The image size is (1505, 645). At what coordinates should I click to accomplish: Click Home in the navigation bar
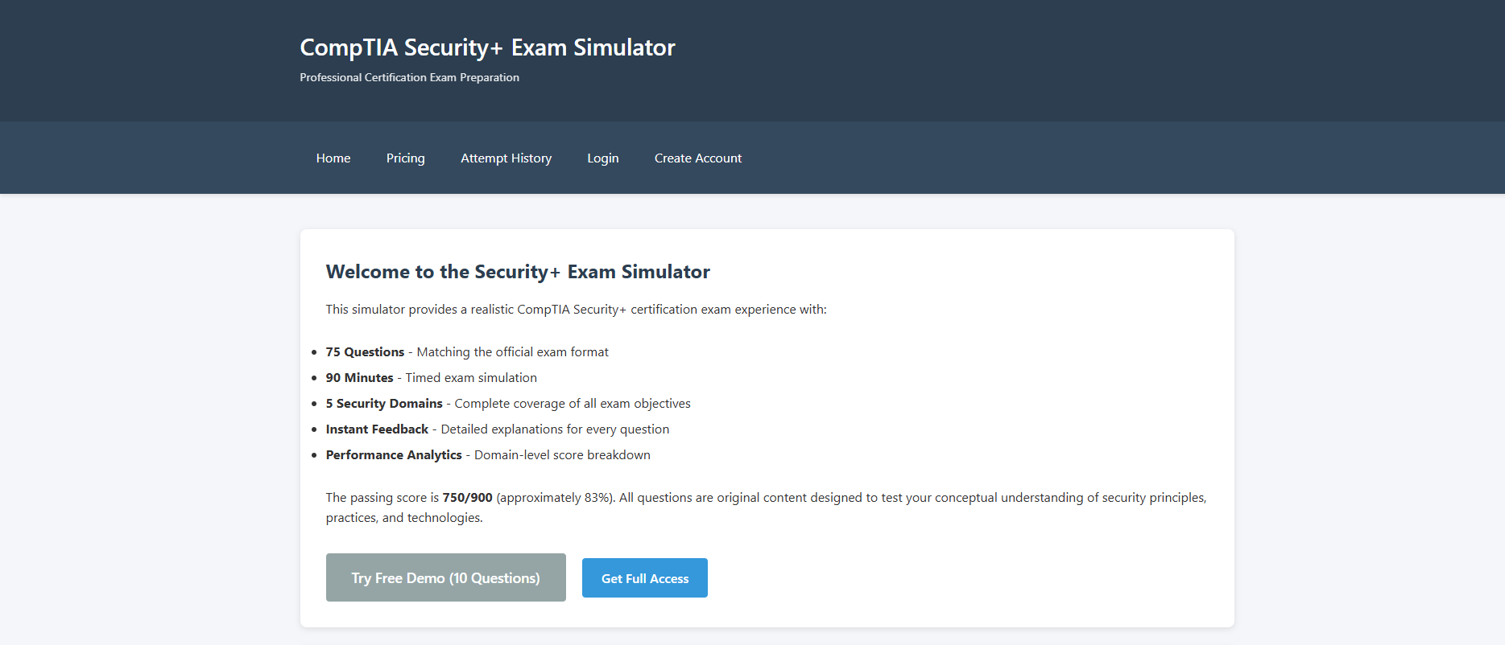[x=333, y=158]
